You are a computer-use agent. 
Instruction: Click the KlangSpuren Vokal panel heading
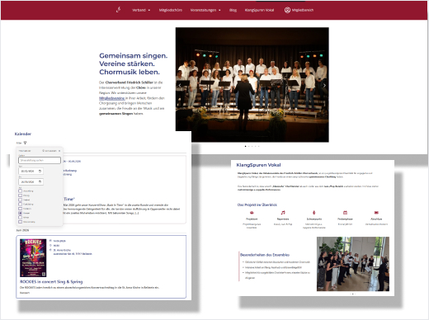pos(258,165)
